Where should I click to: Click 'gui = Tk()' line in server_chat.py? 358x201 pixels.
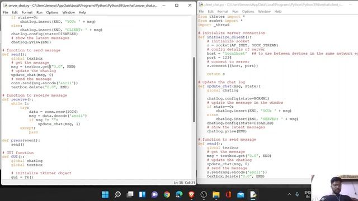point(22,177)
